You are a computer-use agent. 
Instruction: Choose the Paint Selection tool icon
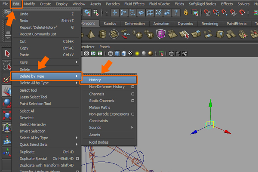coord(7,79)
